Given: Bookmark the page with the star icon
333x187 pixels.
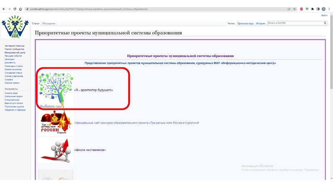Looking at the screenshot, I should point(294,9).
